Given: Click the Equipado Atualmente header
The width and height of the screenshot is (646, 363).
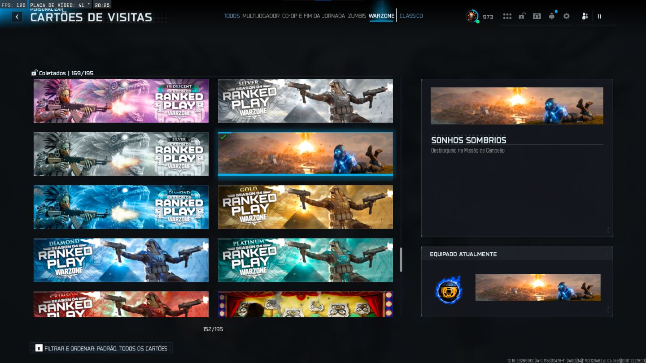Looking at the screenshot, I should (x=463, y=254).
